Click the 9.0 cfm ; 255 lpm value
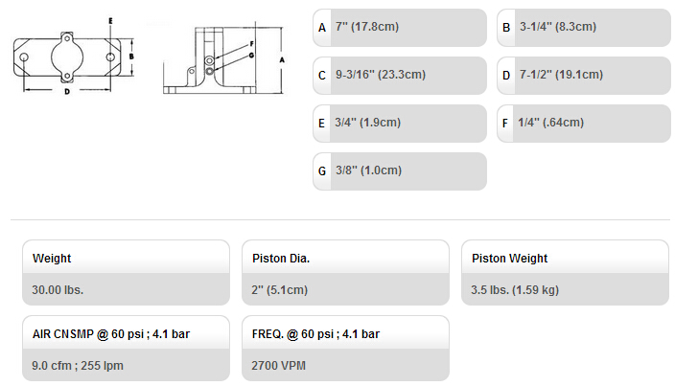The height and width of the screenshot is (386, 675). point(78,365)
